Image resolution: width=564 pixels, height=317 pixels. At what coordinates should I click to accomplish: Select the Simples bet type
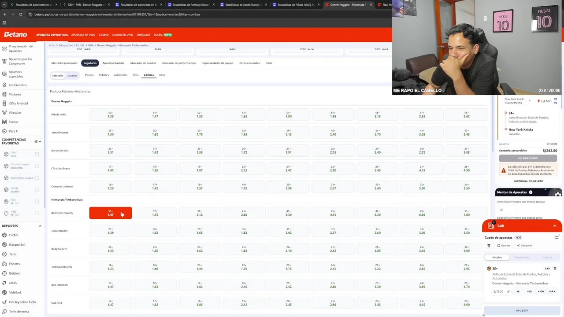point(497,257)
